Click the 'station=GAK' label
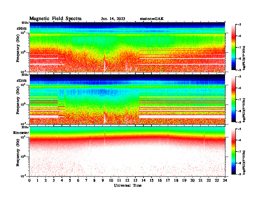 152,19
